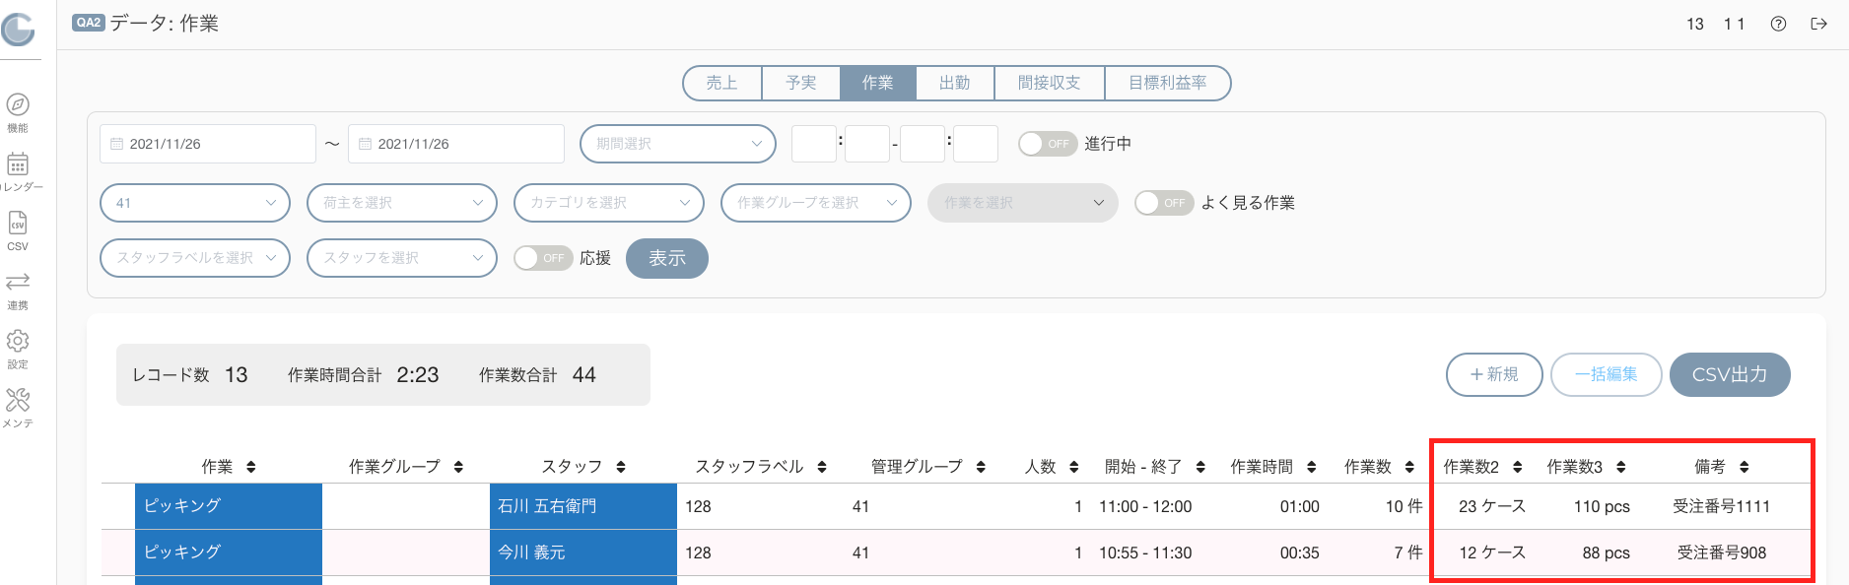This screenshot has width=1849, height=585.
Task: Open the 設定 gear icon in sidebar
Action: tap(18, 341)
